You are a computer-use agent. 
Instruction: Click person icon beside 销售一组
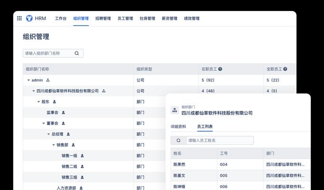coord(82,156)
